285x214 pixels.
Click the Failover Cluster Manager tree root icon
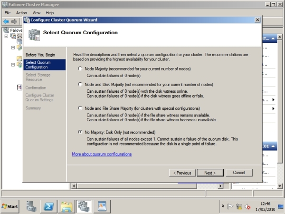6,30
